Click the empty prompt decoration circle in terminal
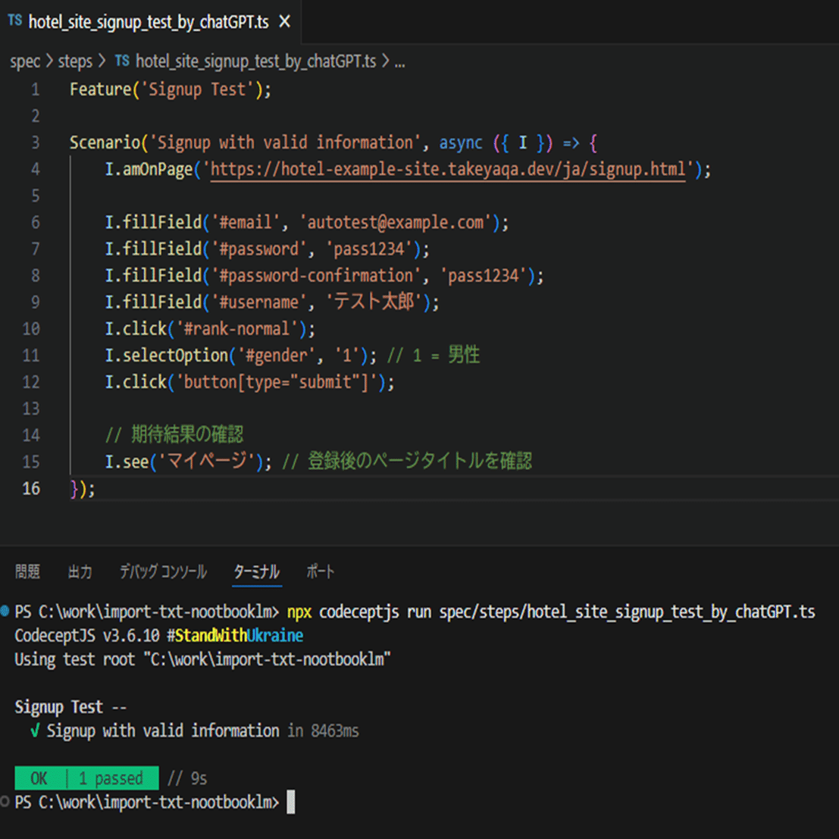The height and width of the screenshot is (839, 839). (x=5, y=801)
